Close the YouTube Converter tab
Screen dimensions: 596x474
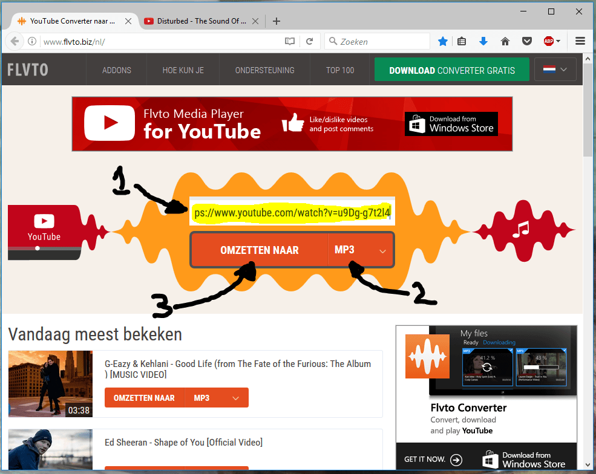[x=128, y=21]
